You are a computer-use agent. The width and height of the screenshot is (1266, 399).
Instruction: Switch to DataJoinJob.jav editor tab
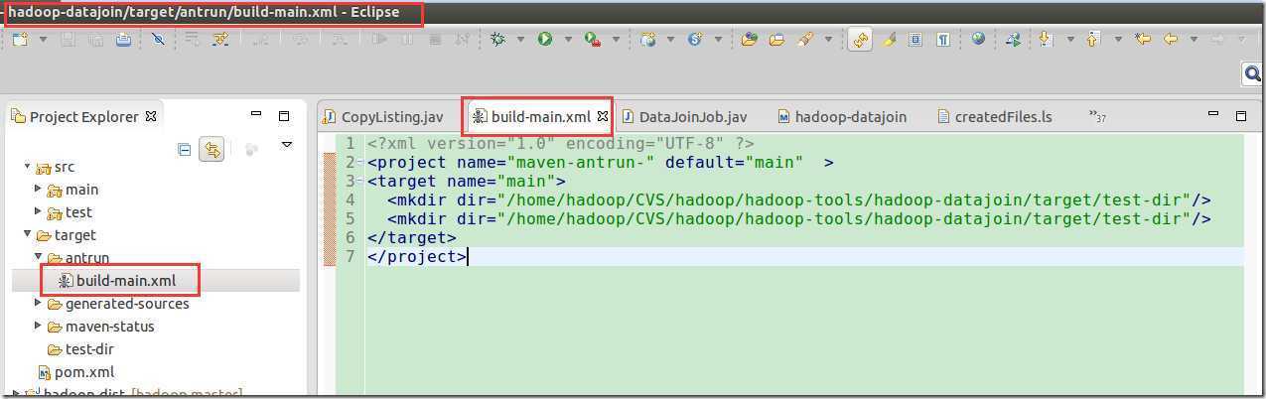tap(692, 117)
